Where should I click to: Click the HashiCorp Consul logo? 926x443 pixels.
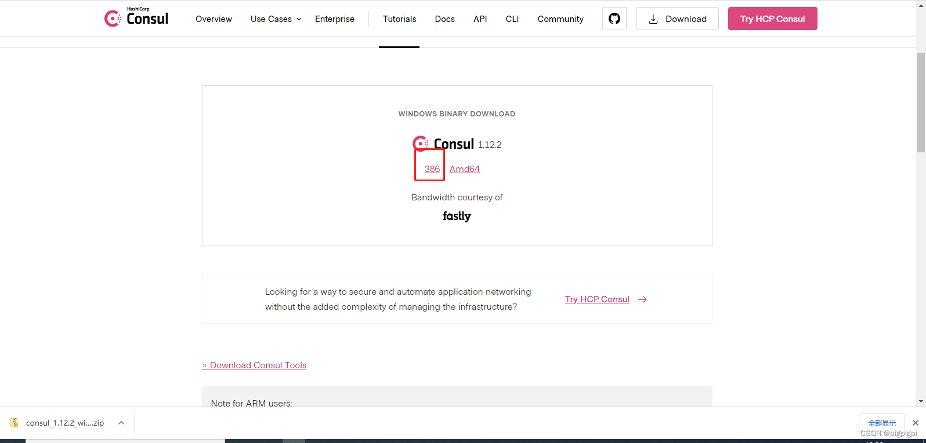click(136, 18)
